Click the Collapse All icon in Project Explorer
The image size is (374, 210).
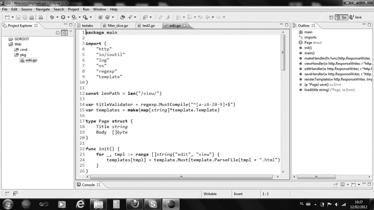pos(58,33)
